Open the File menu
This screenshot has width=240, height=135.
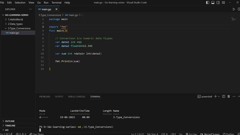[x=2, y=3]
